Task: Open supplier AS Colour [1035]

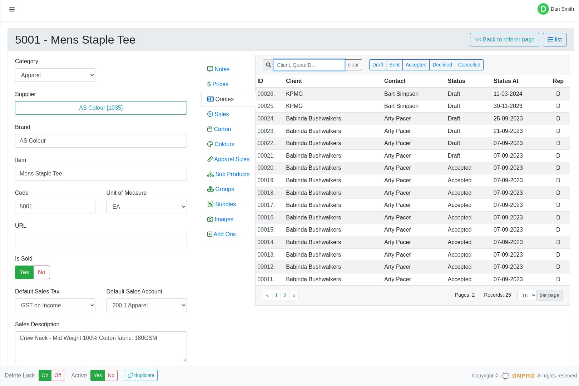Action: [101, 108]
